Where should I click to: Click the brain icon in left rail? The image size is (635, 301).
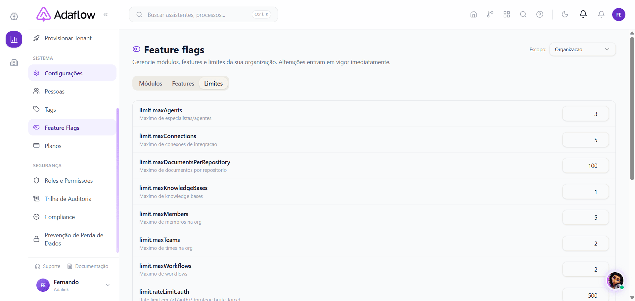(14, 16)
